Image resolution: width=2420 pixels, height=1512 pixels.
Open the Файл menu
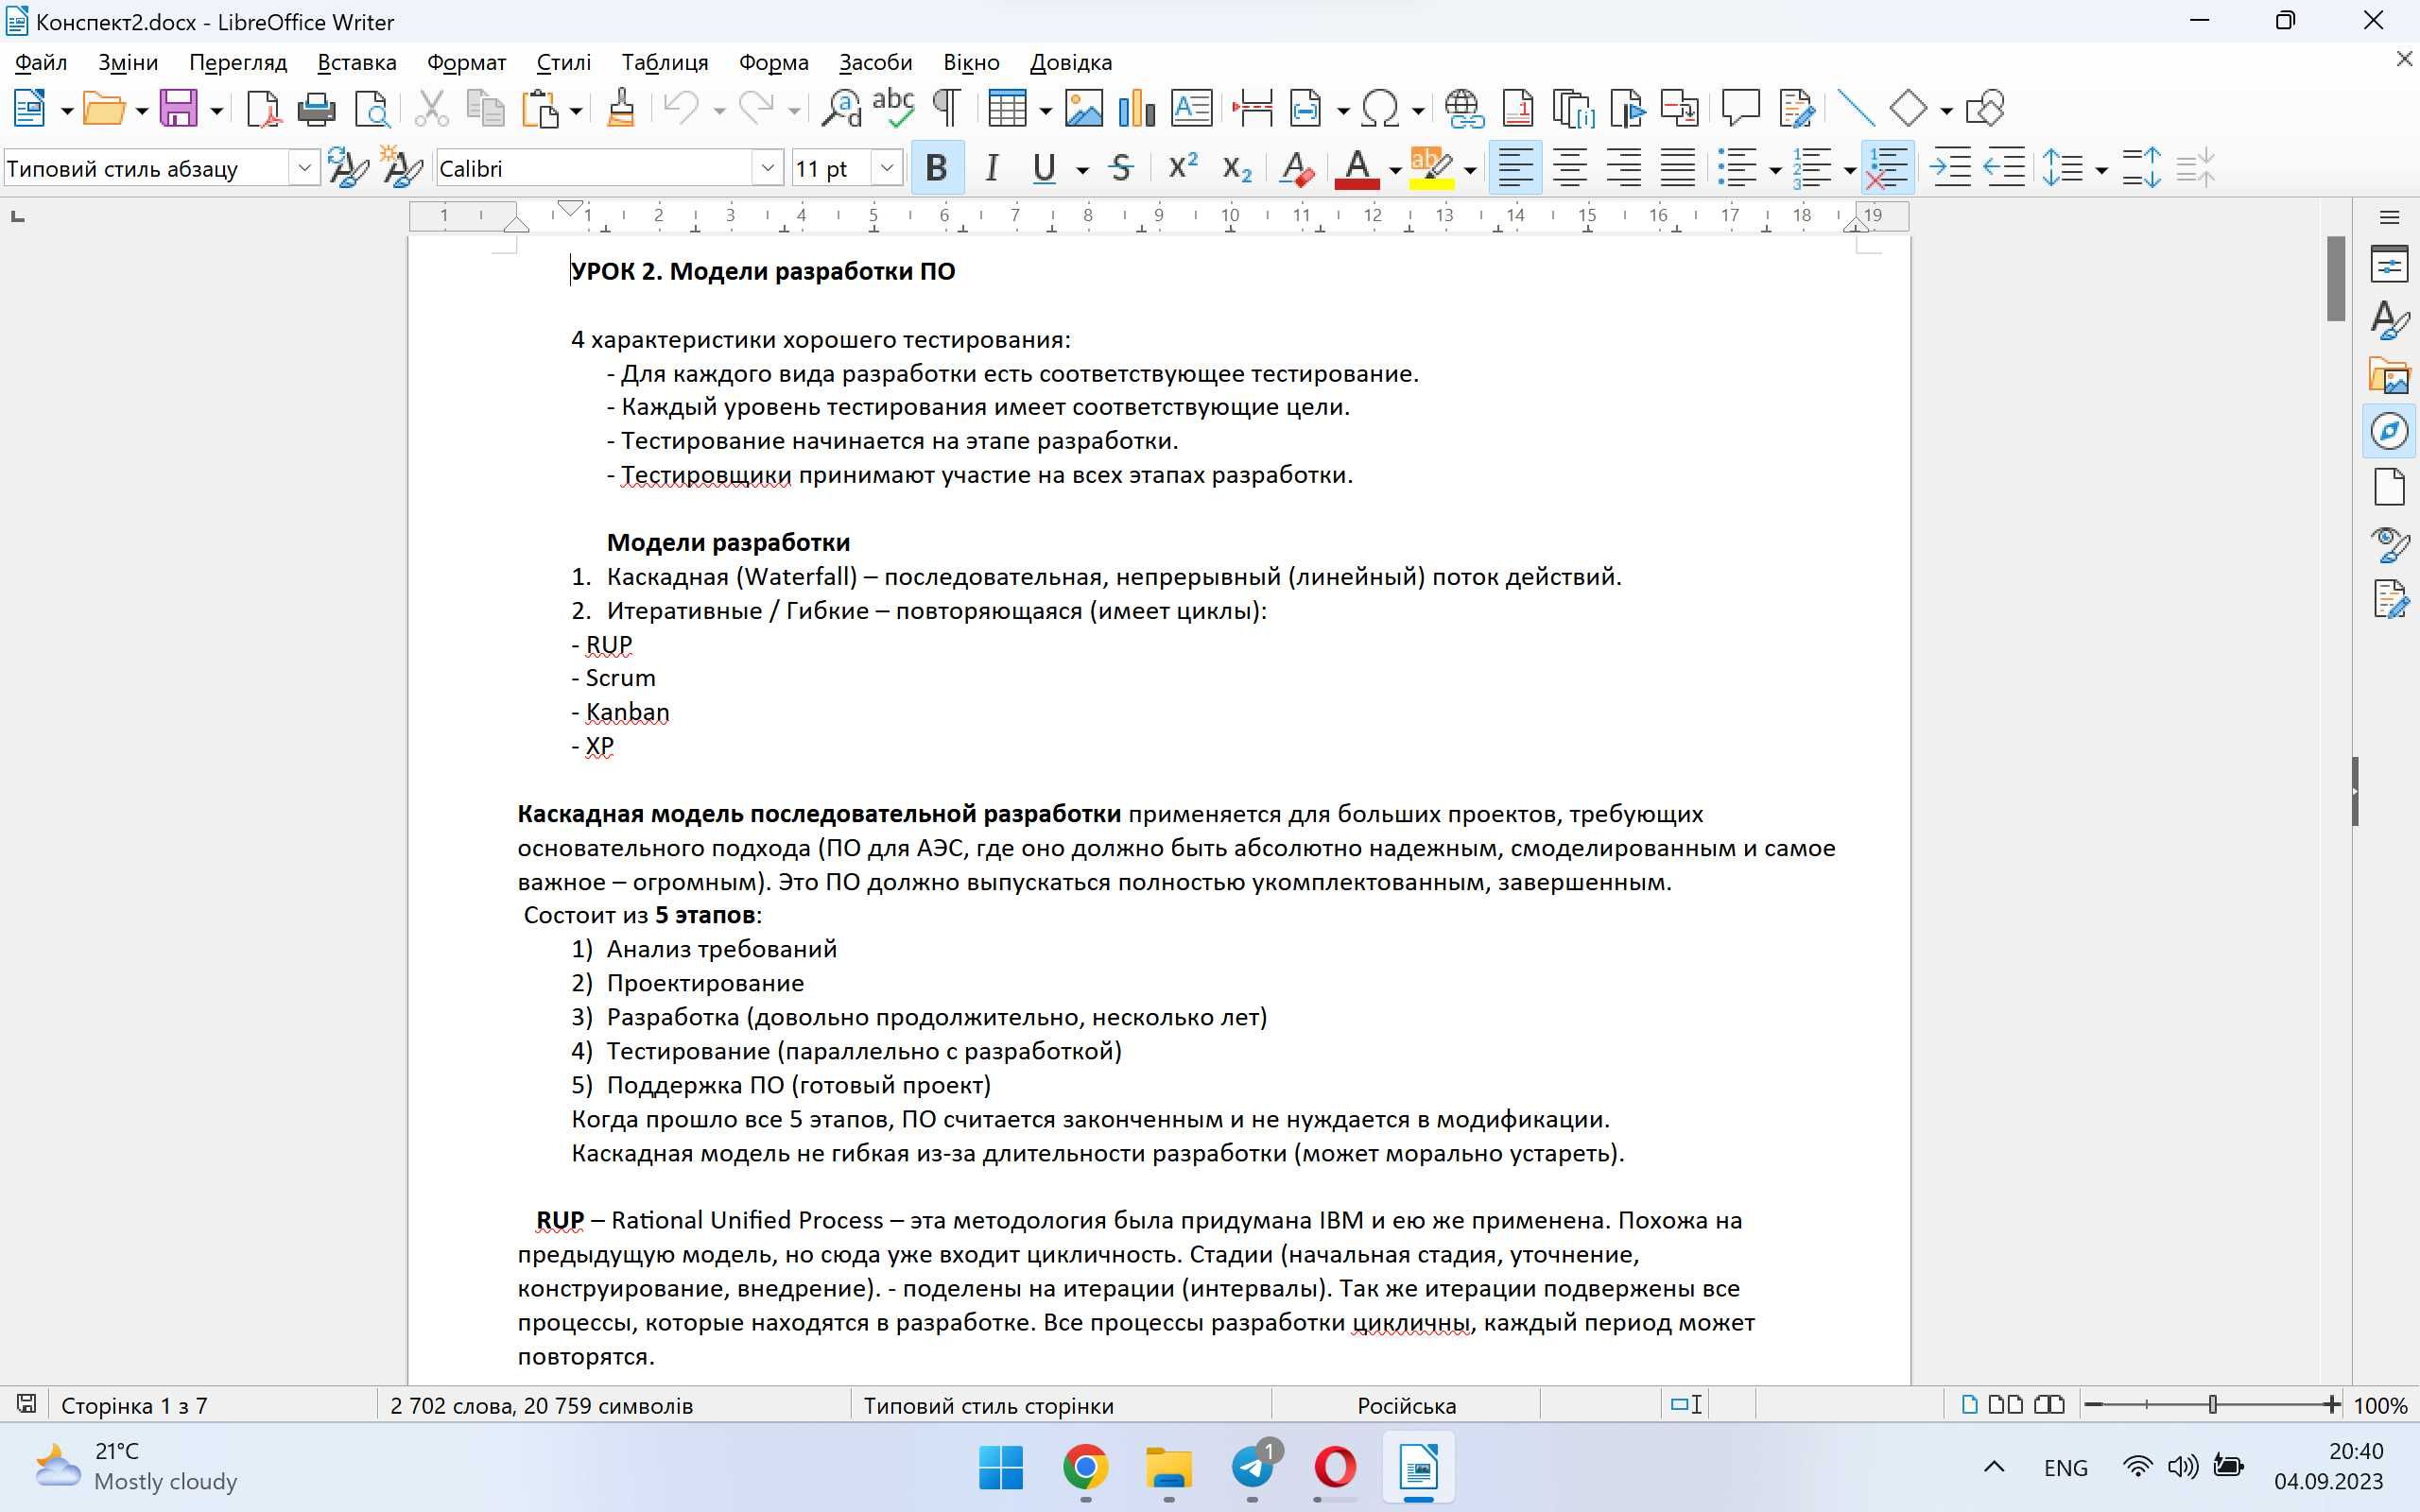(x=41, y=62)
